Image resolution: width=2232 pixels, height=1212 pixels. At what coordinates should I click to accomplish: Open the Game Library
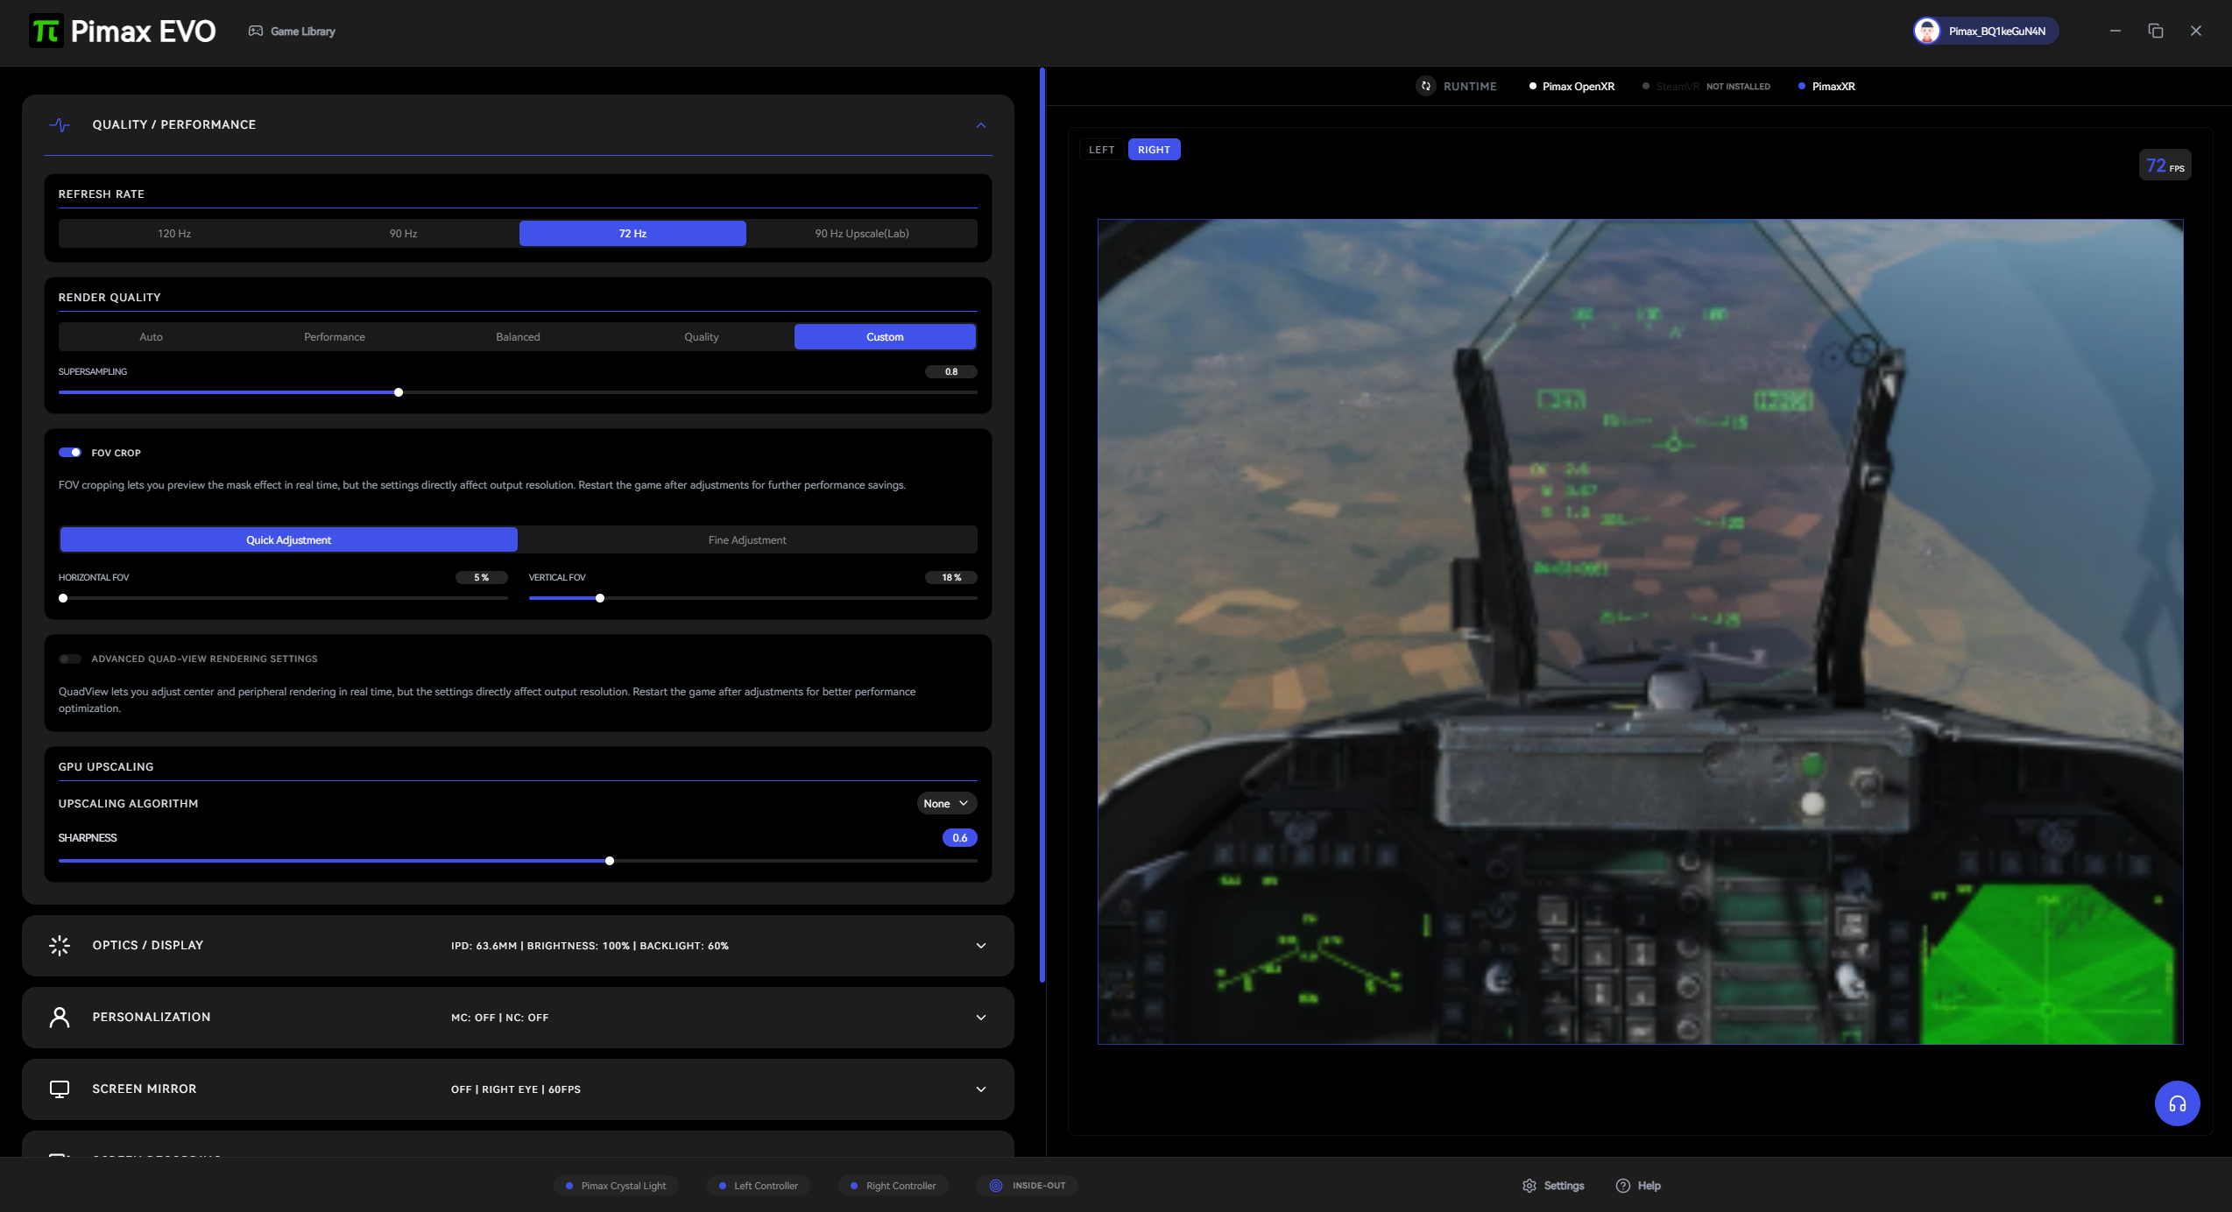click(x=293, y=32)
